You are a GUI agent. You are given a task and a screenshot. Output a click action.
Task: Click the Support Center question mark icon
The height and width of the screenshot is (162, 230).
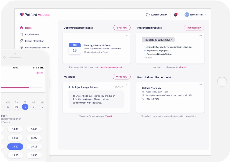(148, 15)
